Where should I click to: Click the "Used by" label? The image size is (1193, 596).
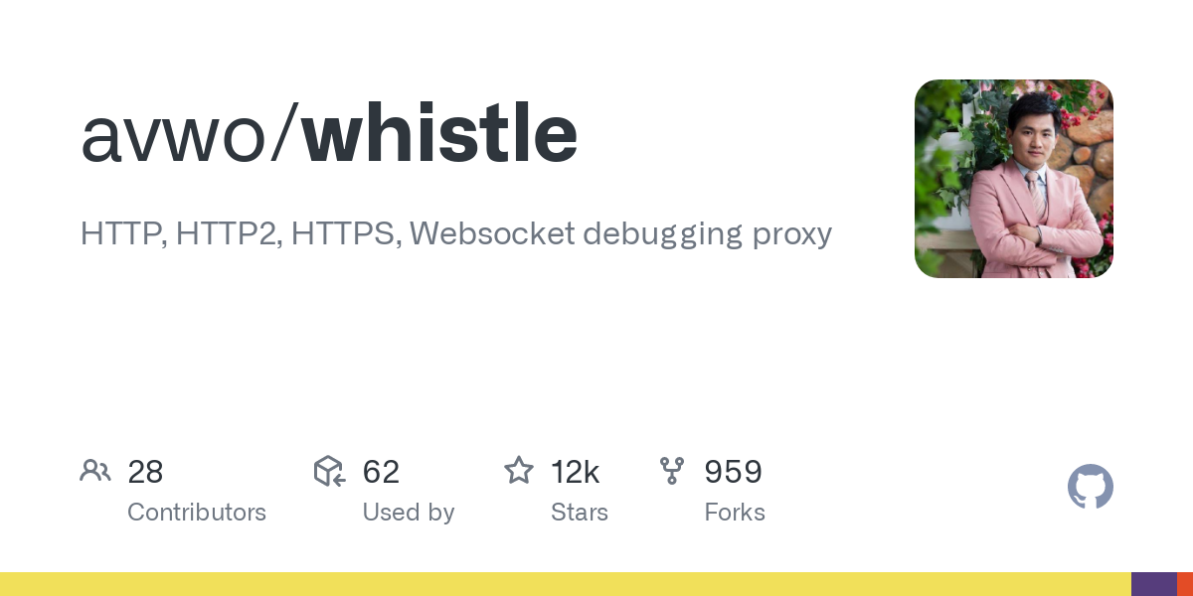[409, 513]
